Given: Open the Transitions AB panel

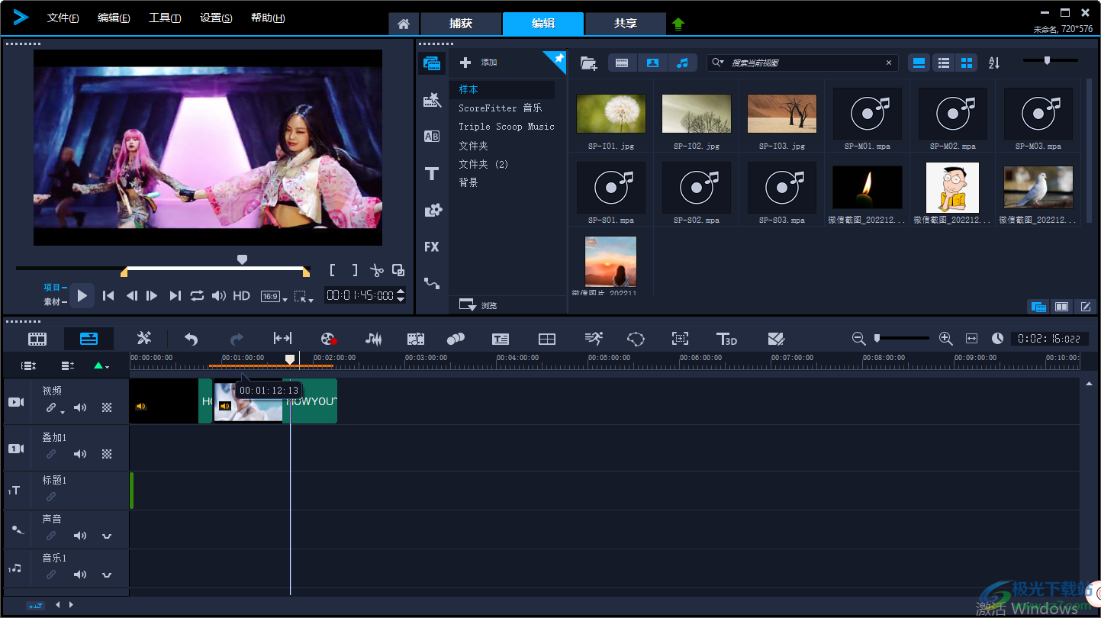Looking at the screenshot, I should [x=432, y=137].
